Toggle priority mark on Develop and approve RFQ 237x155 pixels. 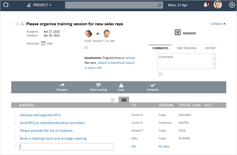[15, 115]
